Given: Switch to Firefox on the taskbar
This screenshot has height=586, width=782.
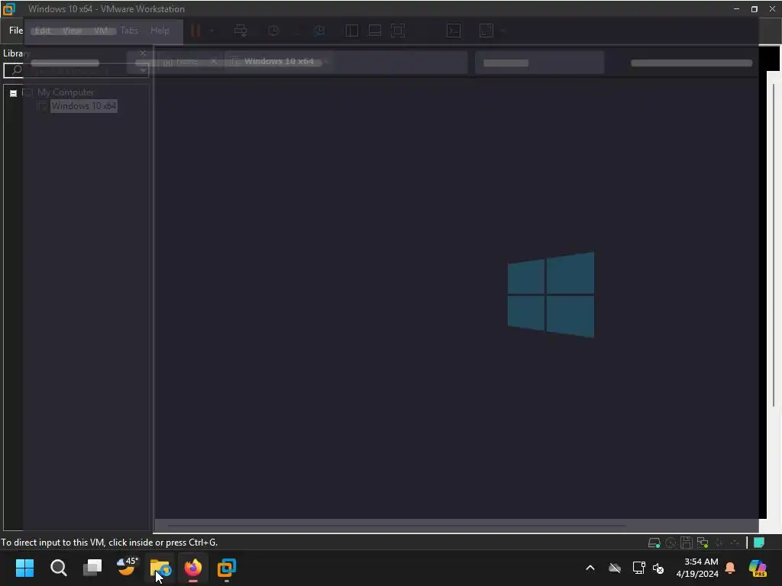Looking at the screenshot, I should click(x=193, y=568).
